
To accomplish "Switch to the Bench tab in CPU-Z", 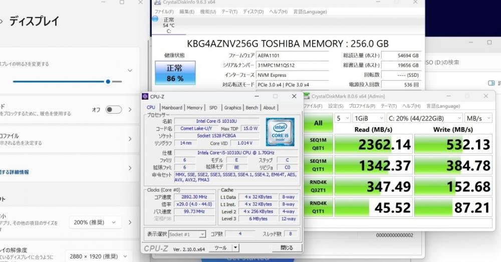I will pos(252,108).
